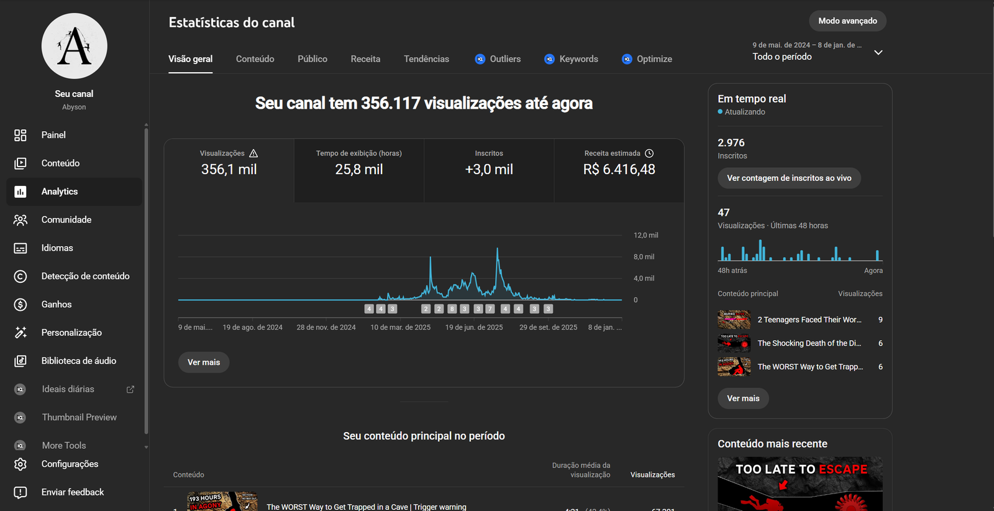The image size is (994, 511).
Task: Click the Conteúdo sidebar icon
Action: 21,163
